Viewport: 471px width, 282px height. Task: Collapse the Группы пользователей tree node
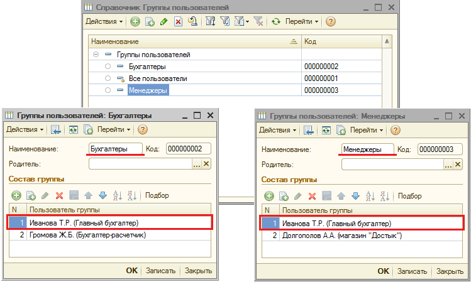[96, 55]
